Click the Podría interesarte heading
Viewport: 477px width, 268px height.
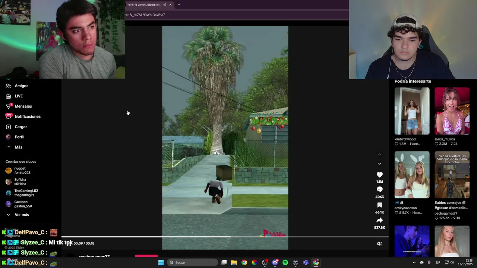[x=413, y=81]
